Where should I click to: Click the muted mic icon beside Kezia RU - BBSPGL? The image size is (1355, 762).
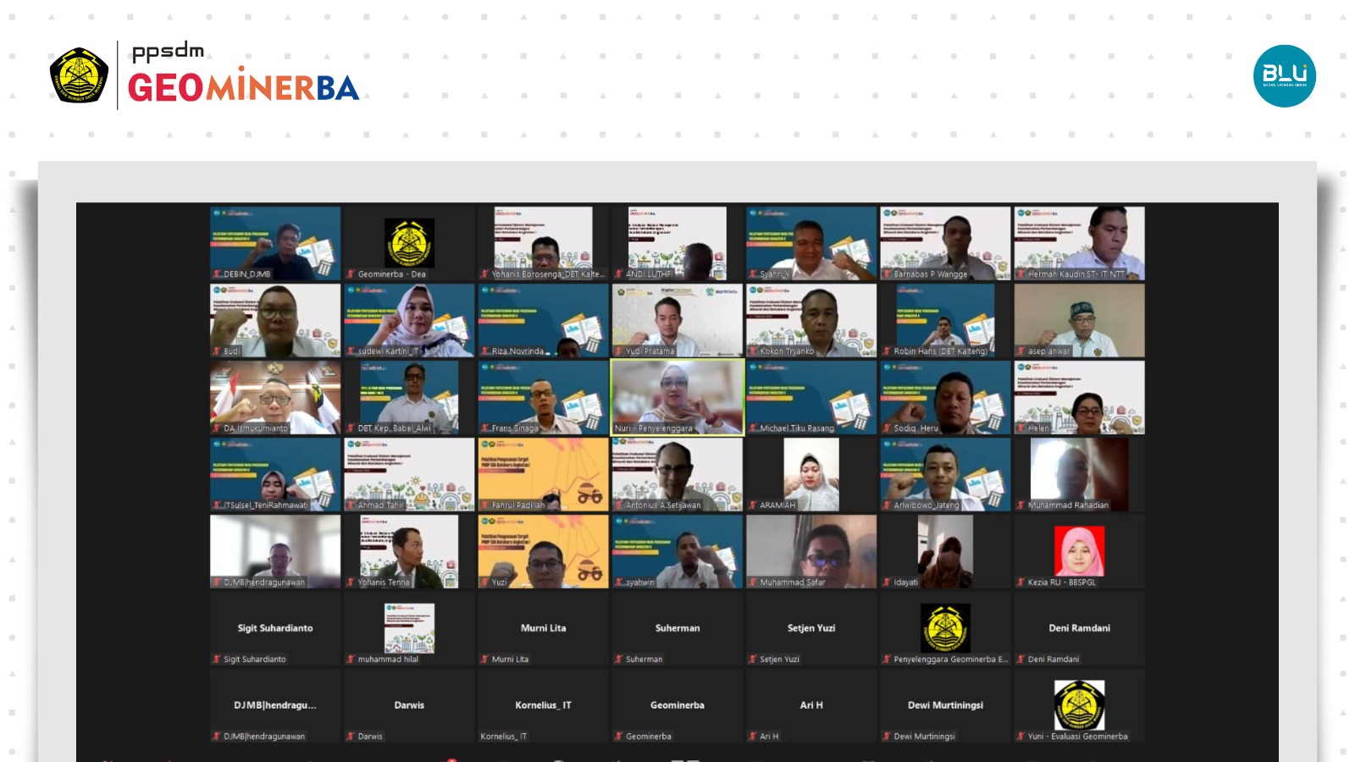tap(1020, 582)
